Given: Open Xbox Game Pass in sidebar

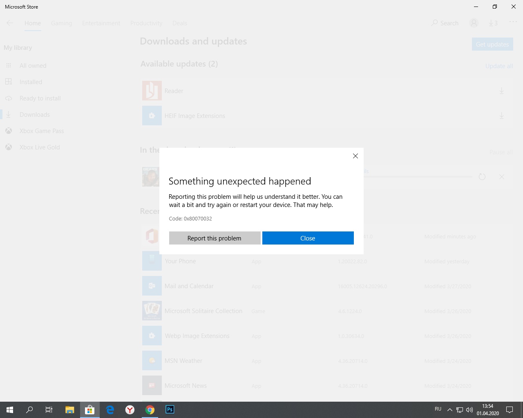Looking at the screenshot, I should point(42,131).
